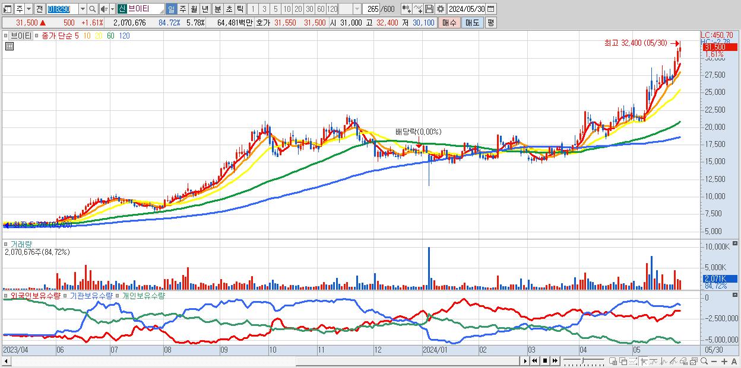
Task: Open the calendar date picker icon
Action: [490, 9]
